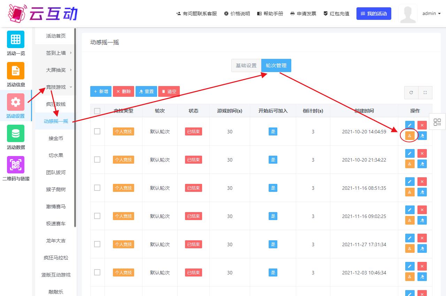Open the floating QR code panel
Viewport: 446px width, 296px height.
pyautogui.click(x=437, y=122)
